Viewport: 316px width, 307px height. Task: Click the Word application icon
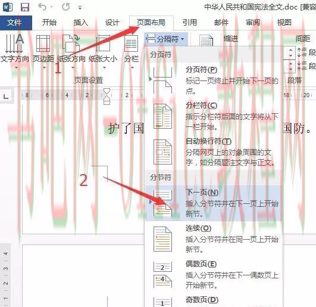pos(8,7)
